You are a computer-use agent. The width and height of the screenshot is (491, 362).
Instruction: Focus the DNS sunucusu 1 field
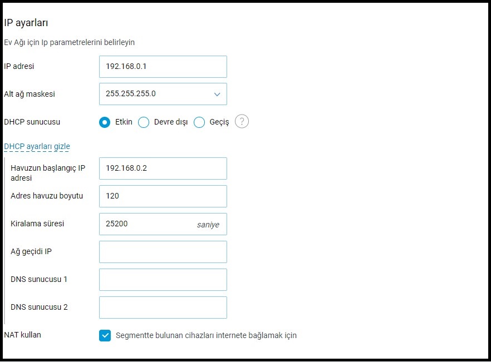pos(163,280)
